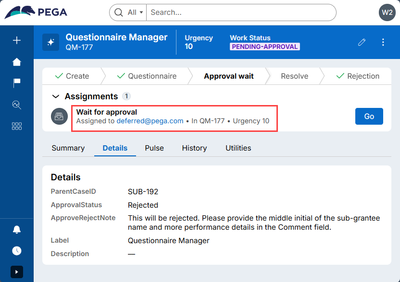Switch to the History tab
The height and width of the screenshot is (282, 400).
(x=194, y=148)
